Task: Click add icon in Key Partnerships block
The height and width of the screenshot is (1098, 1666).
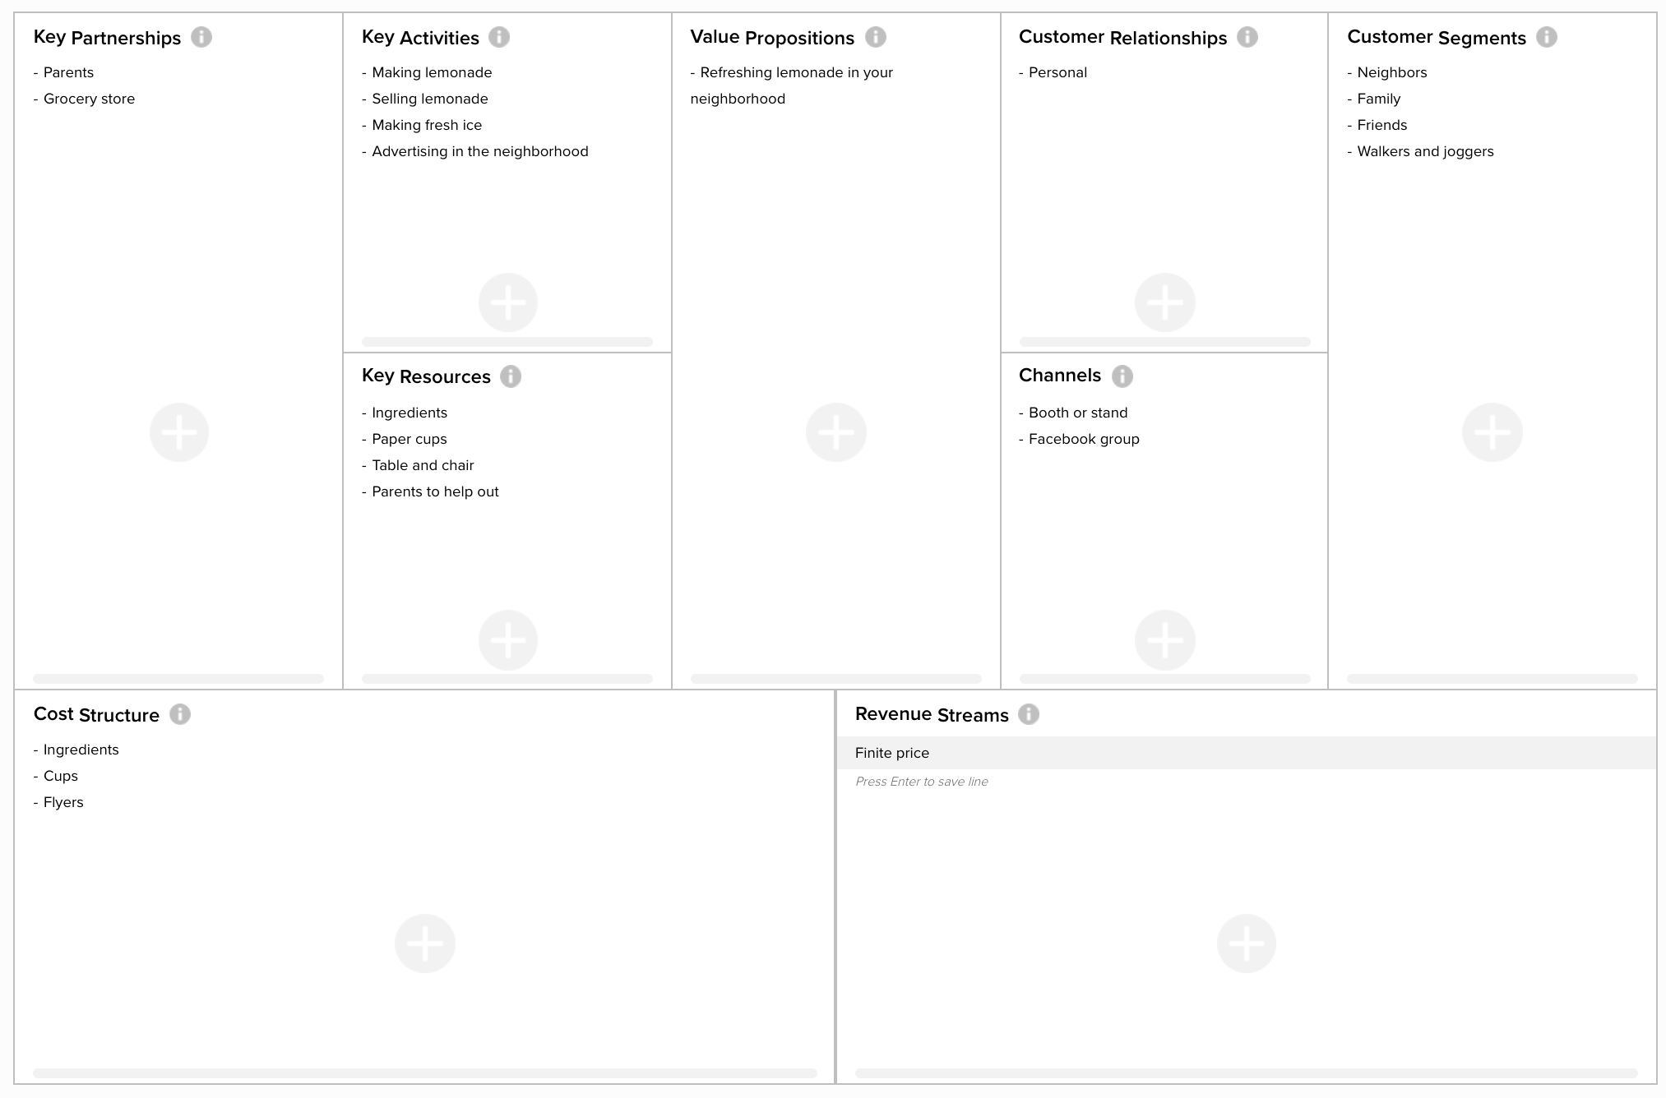Action: pyautogui.click(x=179, y=431)
